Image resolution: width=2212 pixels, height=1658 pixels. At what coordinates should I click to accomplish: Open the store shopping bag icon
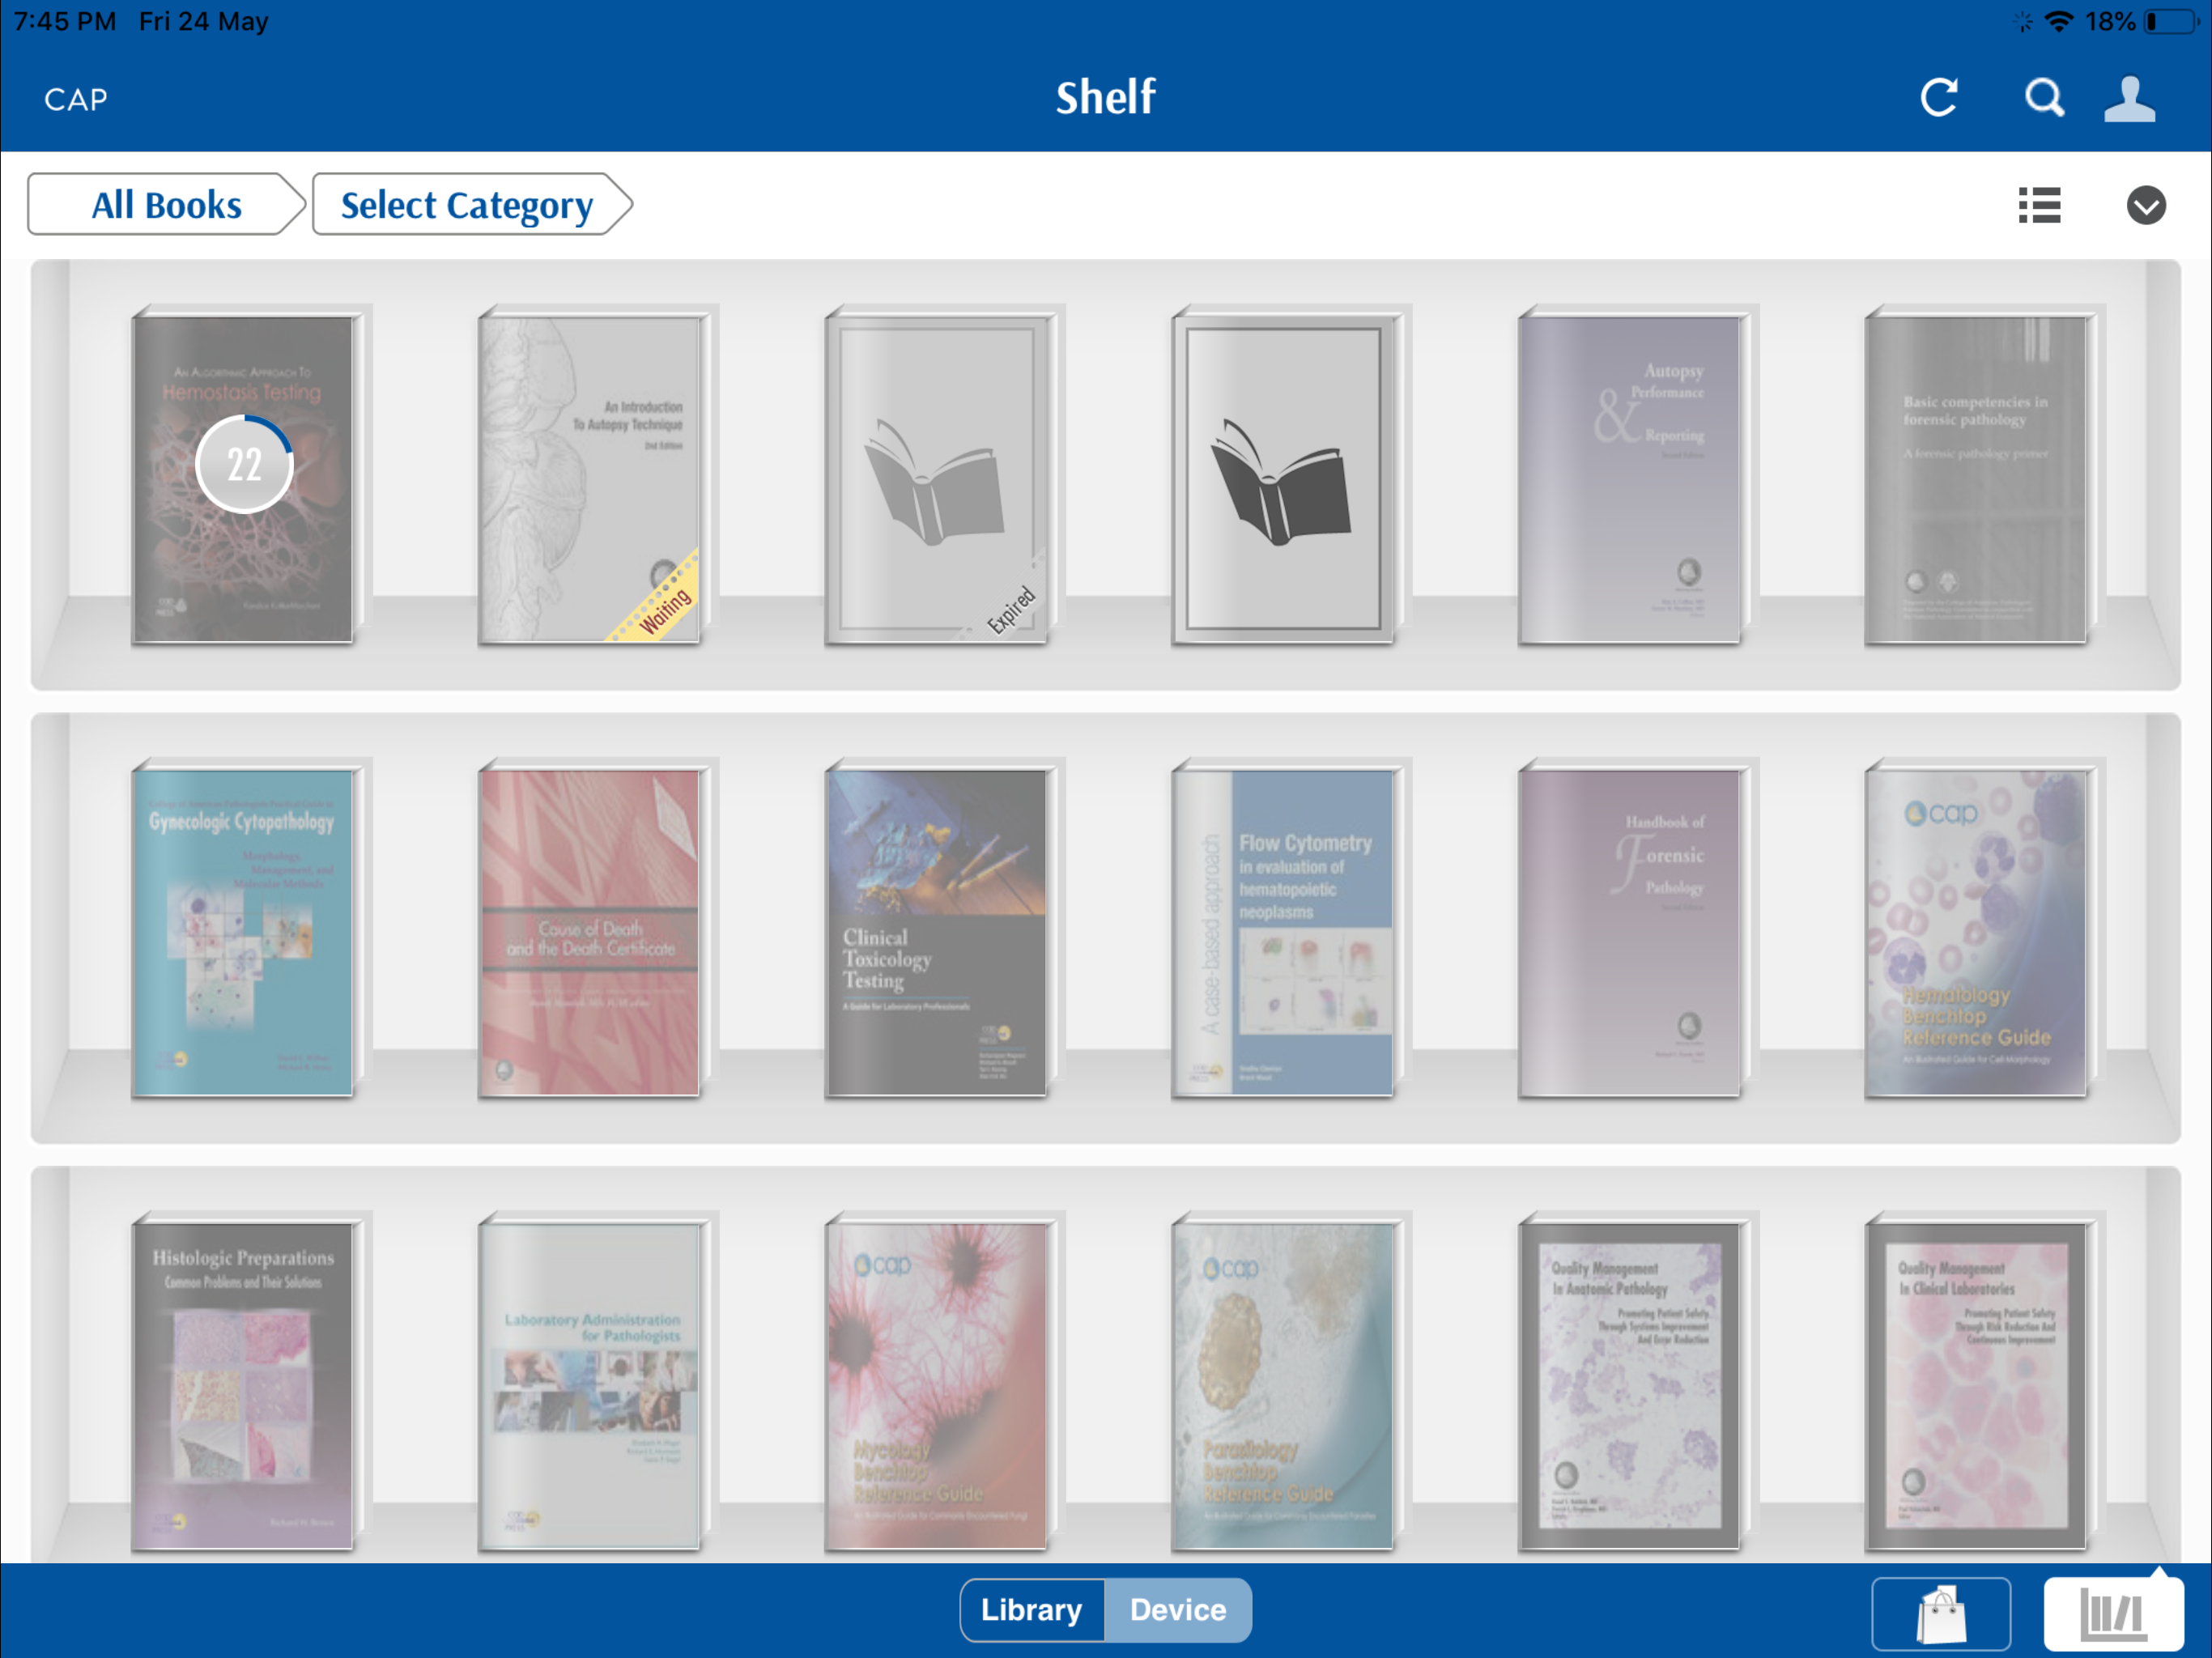[1941, 1613]
